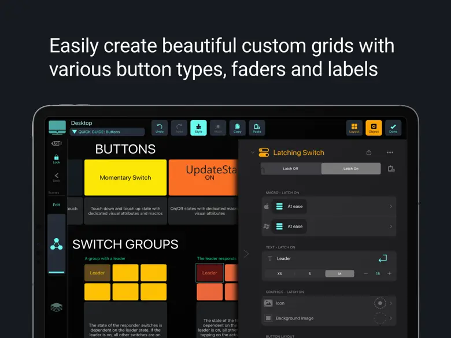The image size is (451, 338).
Task: Click the Paste toolbar icon
Action: pyautogui.click(x=257, y=128)
